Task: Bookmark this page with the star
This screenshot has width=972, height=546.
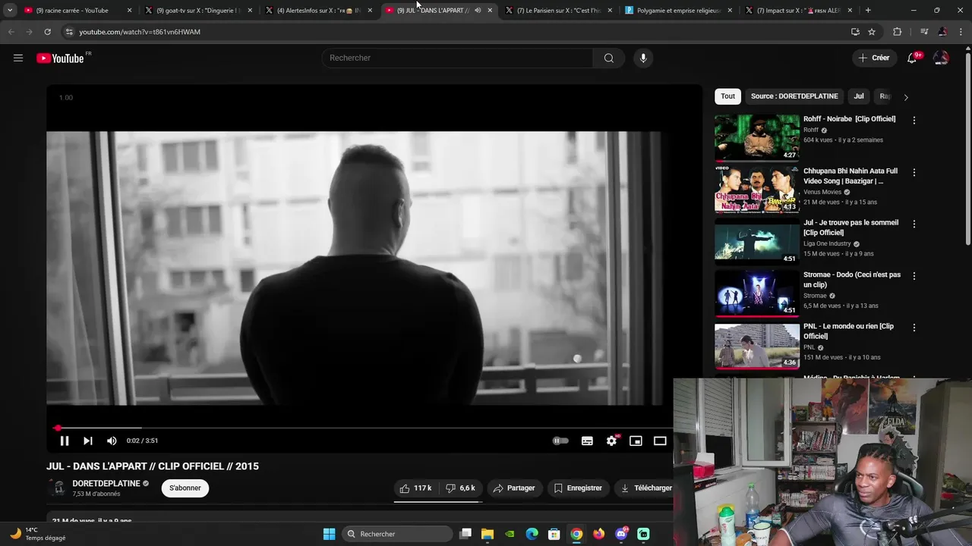Action: point(872,32)
